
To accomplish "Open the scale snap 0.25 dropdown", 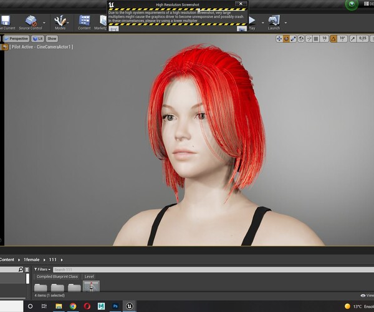I will click(363, 39).
